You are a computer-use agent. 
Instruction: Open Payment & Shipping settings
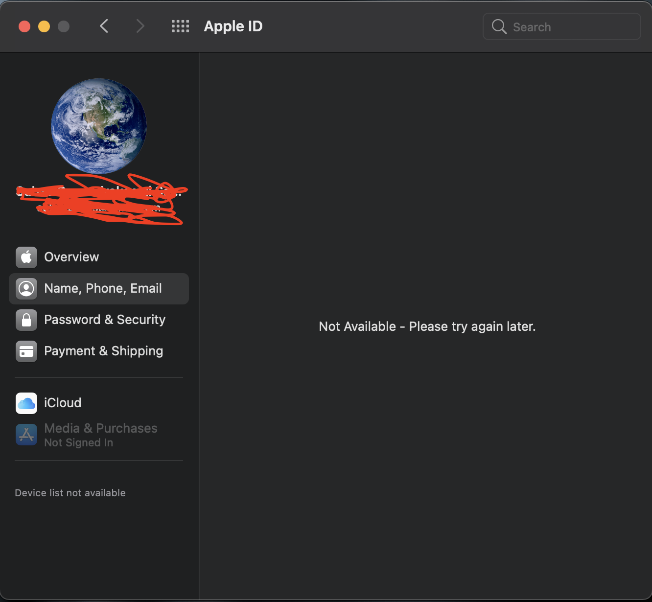99,351
